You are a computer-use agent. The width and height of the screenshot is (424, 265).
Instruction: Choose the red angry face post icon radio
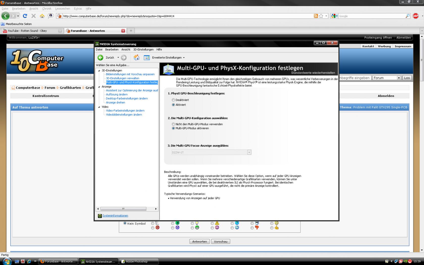pos(153,228)
